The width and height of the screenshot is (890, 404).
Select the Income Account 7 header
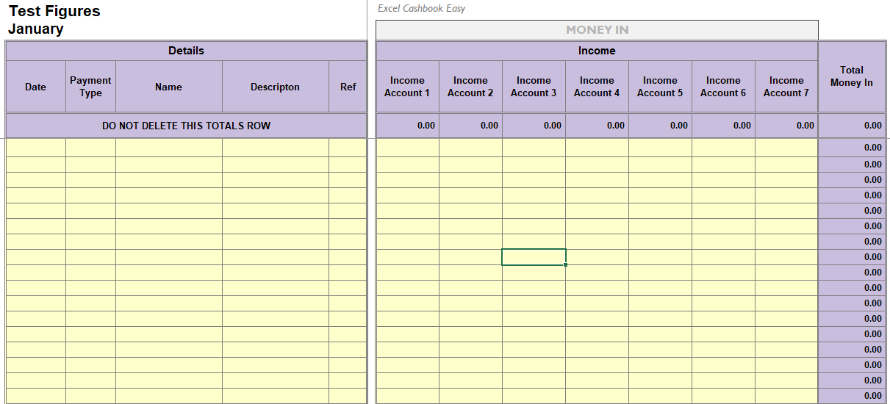(786, 87)
